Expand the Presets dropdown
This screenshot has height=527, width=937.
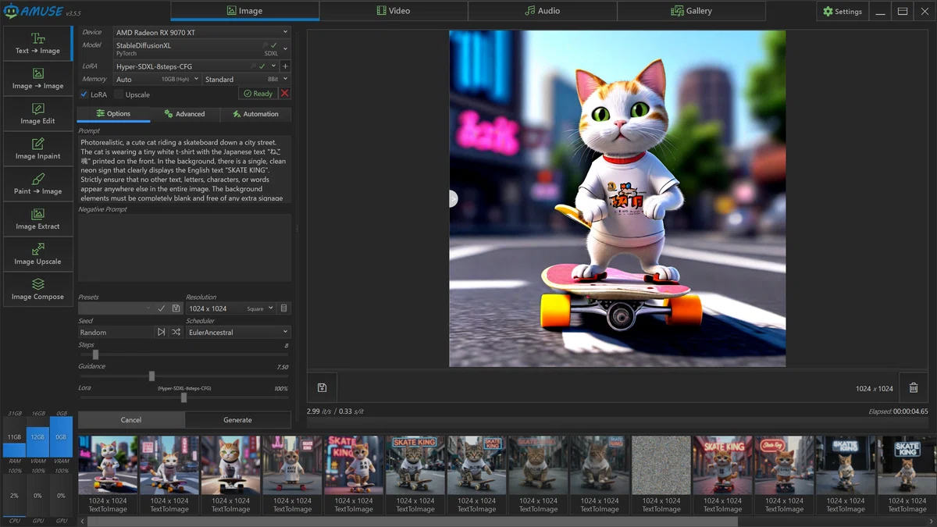[x=116, y=308]
